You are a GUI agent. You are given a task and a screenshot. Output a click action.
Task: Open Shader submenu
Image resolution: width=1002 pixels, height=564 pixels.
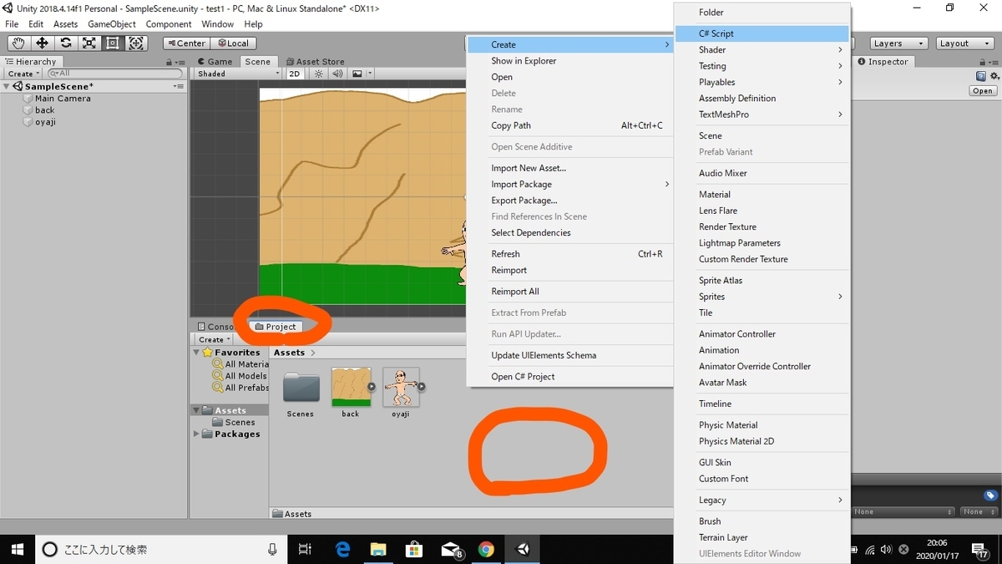click(762, 50)
